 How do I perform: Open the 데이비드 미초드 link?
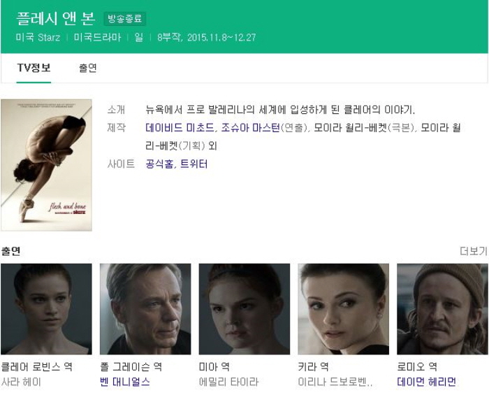180,128
